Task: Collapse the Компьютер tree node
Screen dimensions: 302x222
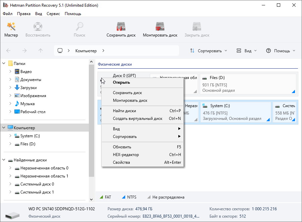Action: point(4,128)
